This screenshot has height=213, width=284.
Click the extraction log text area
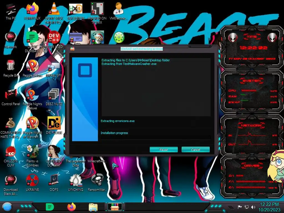point(156,87)
